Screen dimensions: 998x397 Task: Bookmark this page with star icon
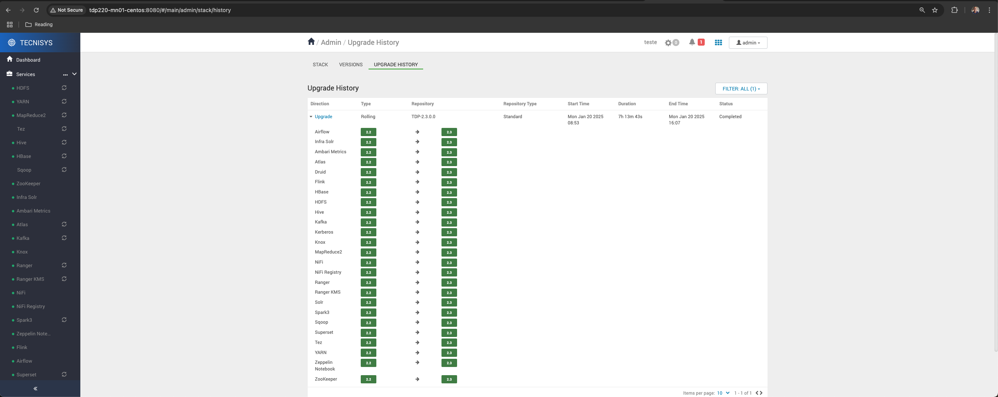click(935, 10)
